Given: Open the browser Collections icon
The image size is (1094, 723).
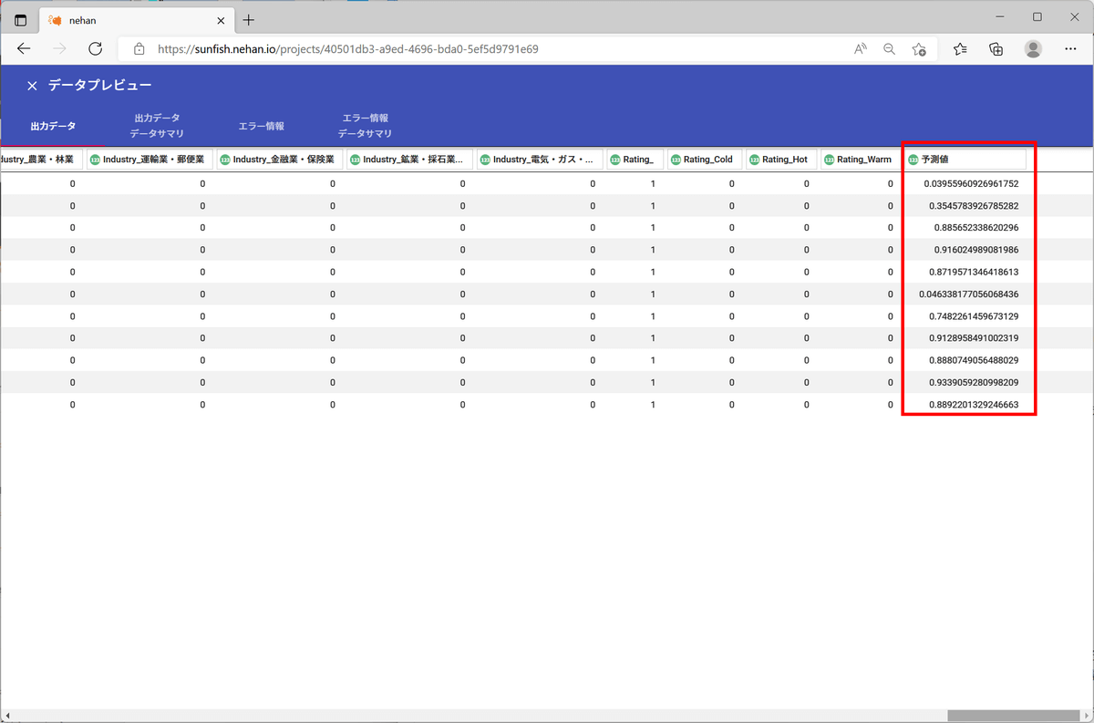Looking at the screenshot, I should [996, 49].
